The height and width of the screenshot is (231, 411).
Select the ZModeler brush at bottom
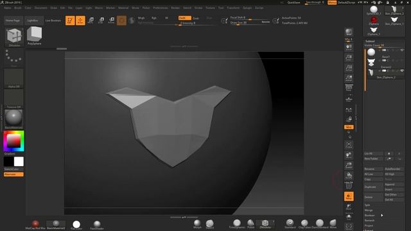coord(265,224)
